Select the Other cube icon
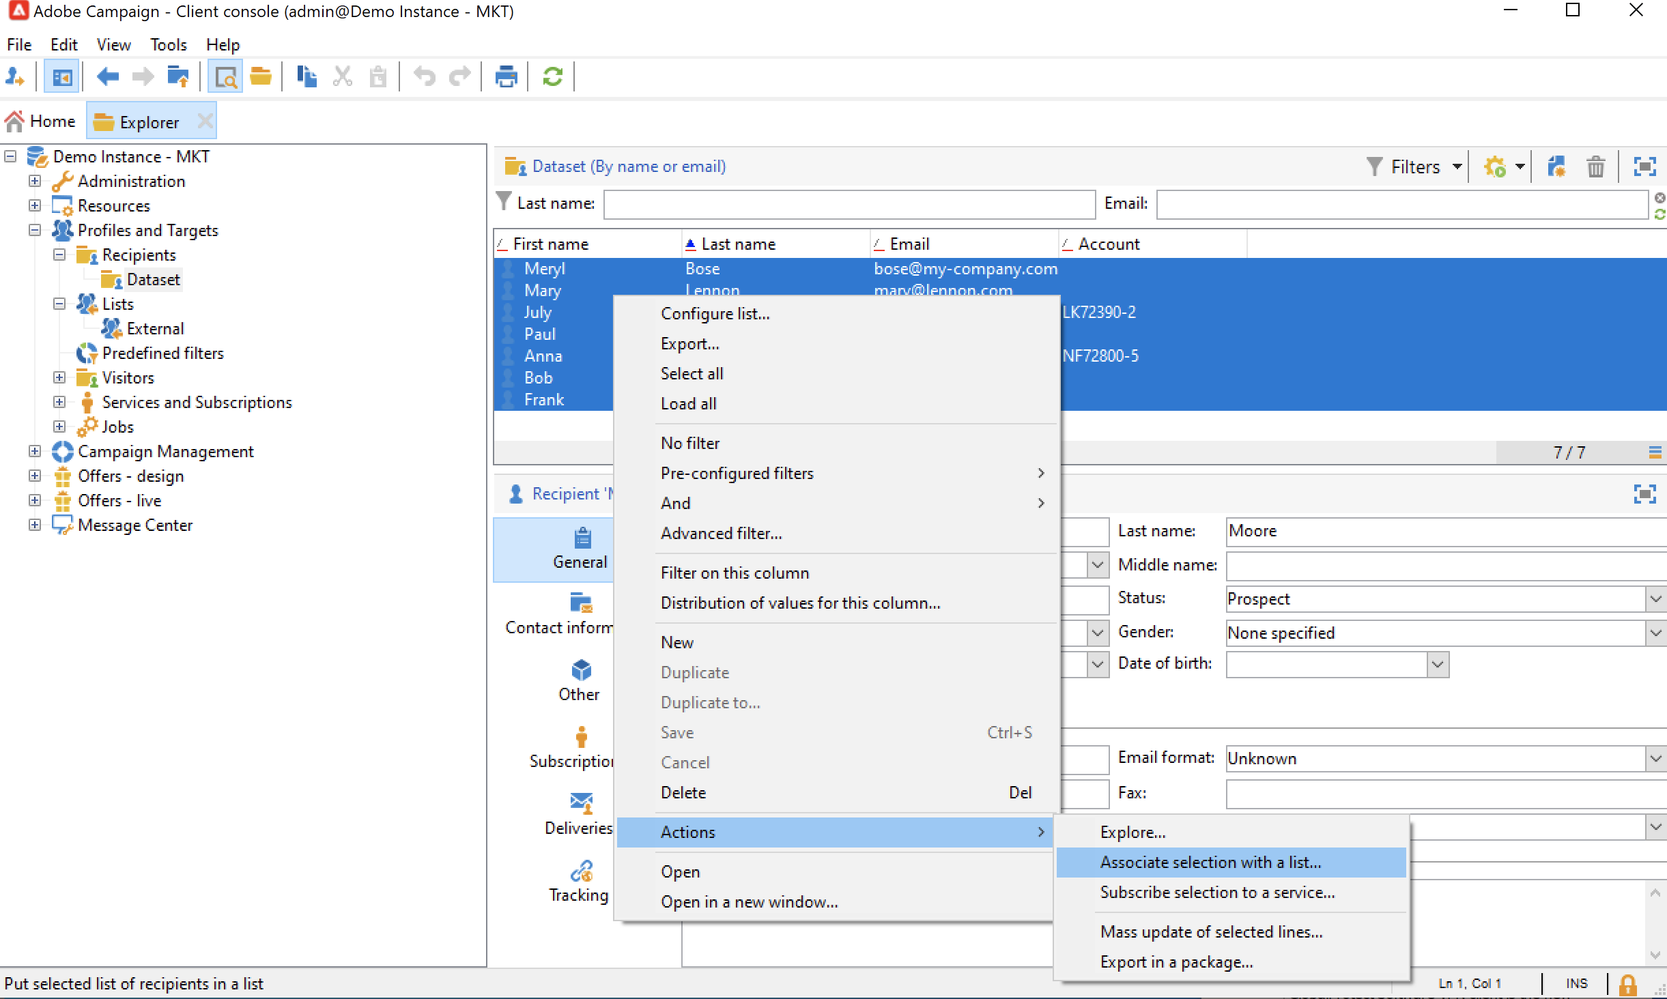The width and height of the screenshot is (1667, 999). tap(581, 670)
